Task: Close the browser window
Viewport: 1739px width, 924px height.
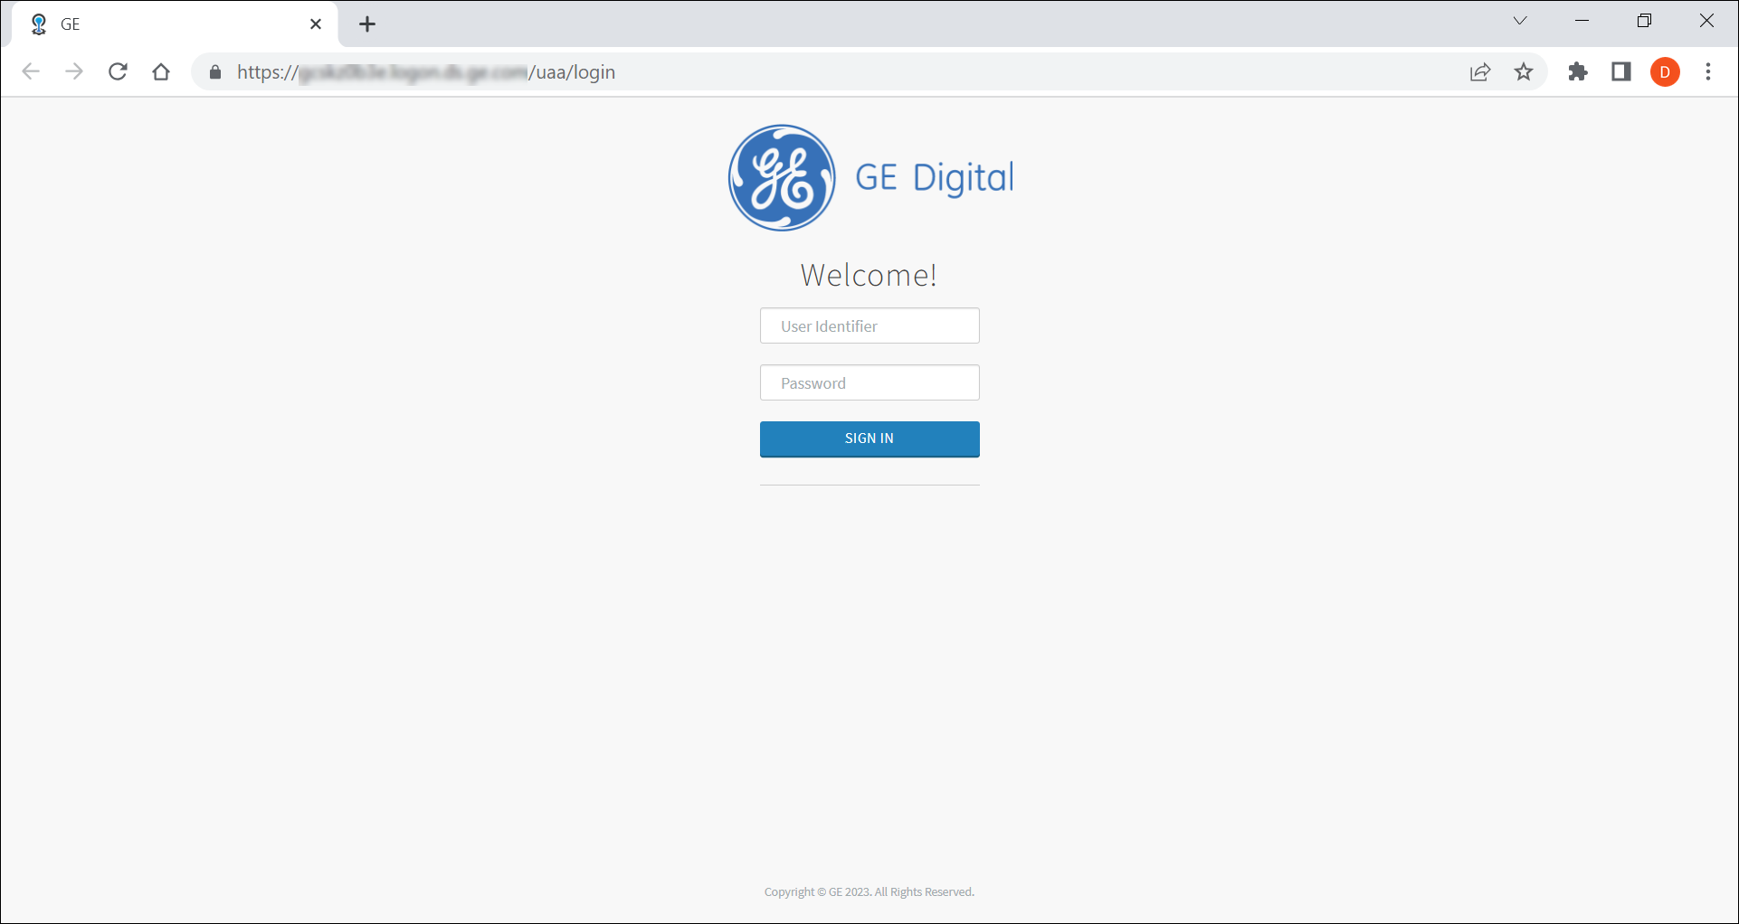Action: (1707, 21)
